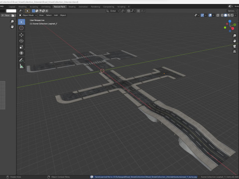
Task: Select the Annotate tool
Action: coord(21,60)
